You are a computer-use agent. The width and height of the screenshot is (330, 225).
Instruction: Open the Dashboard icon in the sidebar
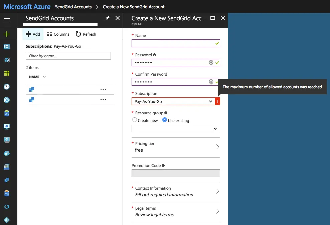click(7, 47)
